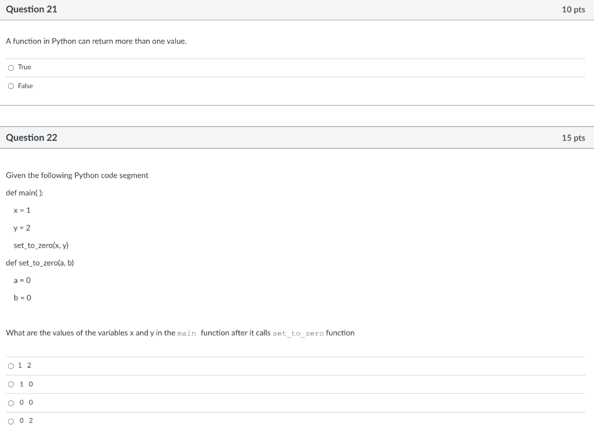
Task: Click the 'b = 0' code line
Action: tap(23, 297)
